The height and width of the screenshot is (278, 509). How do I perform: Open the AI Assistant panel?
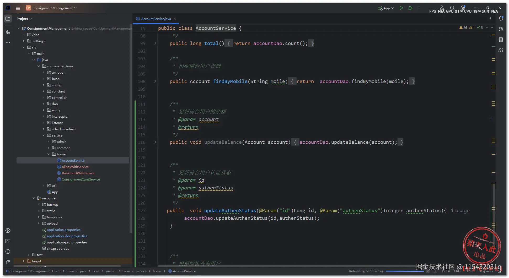(x=501, y=29)
